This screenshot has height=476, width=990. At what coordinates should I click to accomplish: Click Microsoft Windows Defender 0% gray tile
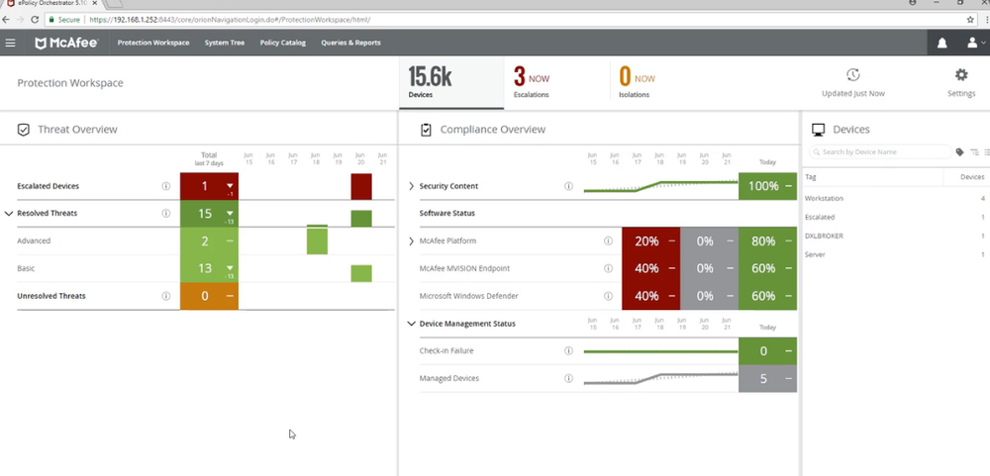point(709,296)
